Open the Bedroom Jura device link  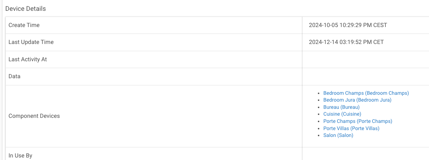point(357,100)
